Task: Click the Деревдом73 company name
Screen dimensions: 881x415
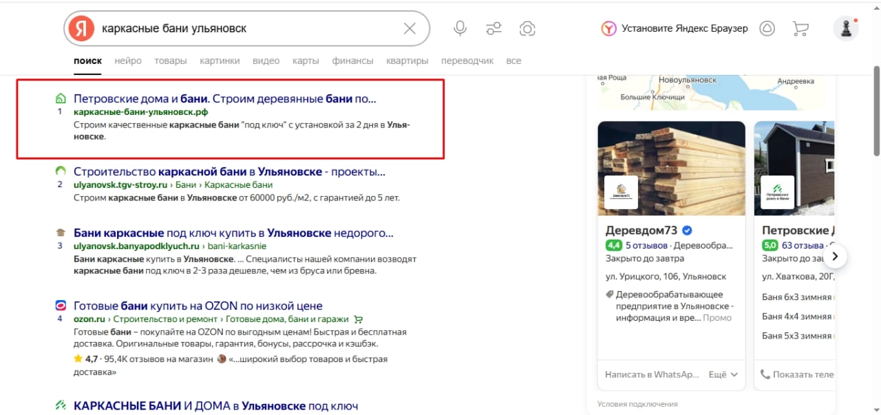Action: [x=642, y=231]
